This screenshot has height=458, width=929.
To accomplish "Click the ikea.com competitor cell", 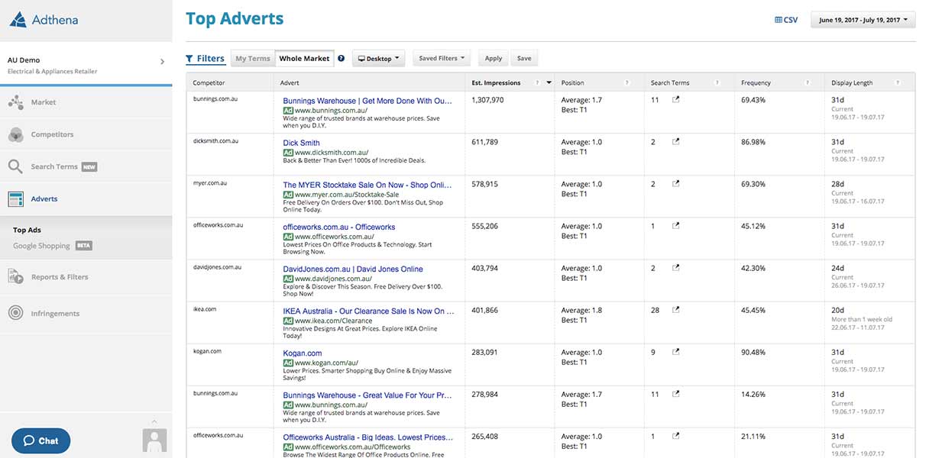I will point(205,309).
